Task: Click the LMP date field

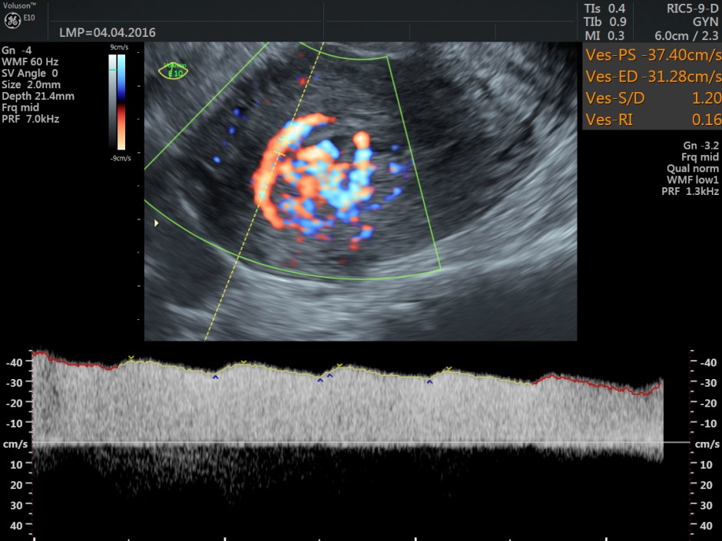Action: pos(108,32)
